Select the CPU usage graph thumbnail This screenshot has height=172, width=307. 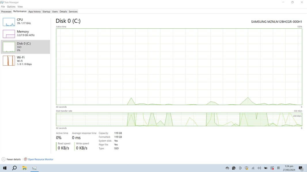click(9, 22)
